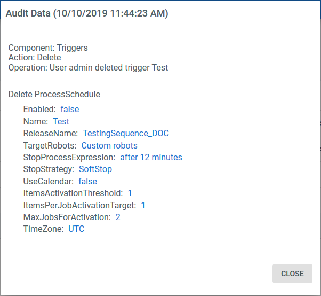The image size is (321, 296).
Task: Click the CLOSE button
Action: [x=292, y=274]
